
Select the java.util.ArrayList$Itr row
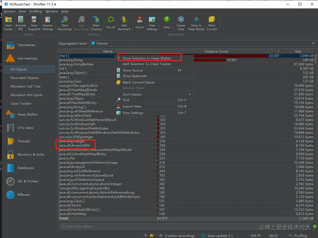[187, 146]
